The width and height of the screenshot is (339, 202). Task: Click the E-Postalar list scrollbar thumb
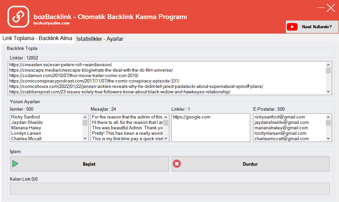click(328, 123)
